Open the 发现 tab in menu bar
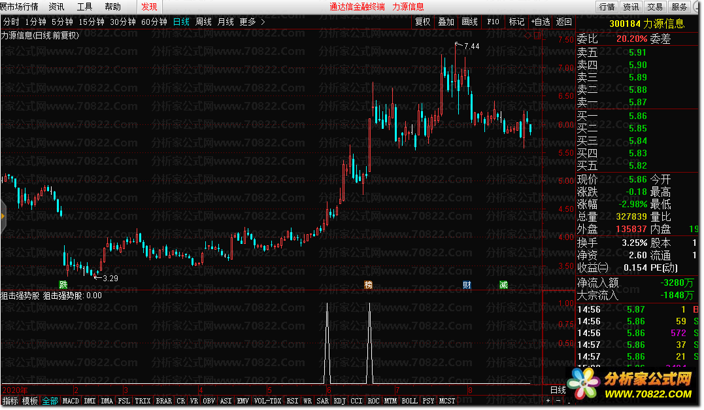The height and width of the screenshot is (410, 704). [x=149, y=7]
